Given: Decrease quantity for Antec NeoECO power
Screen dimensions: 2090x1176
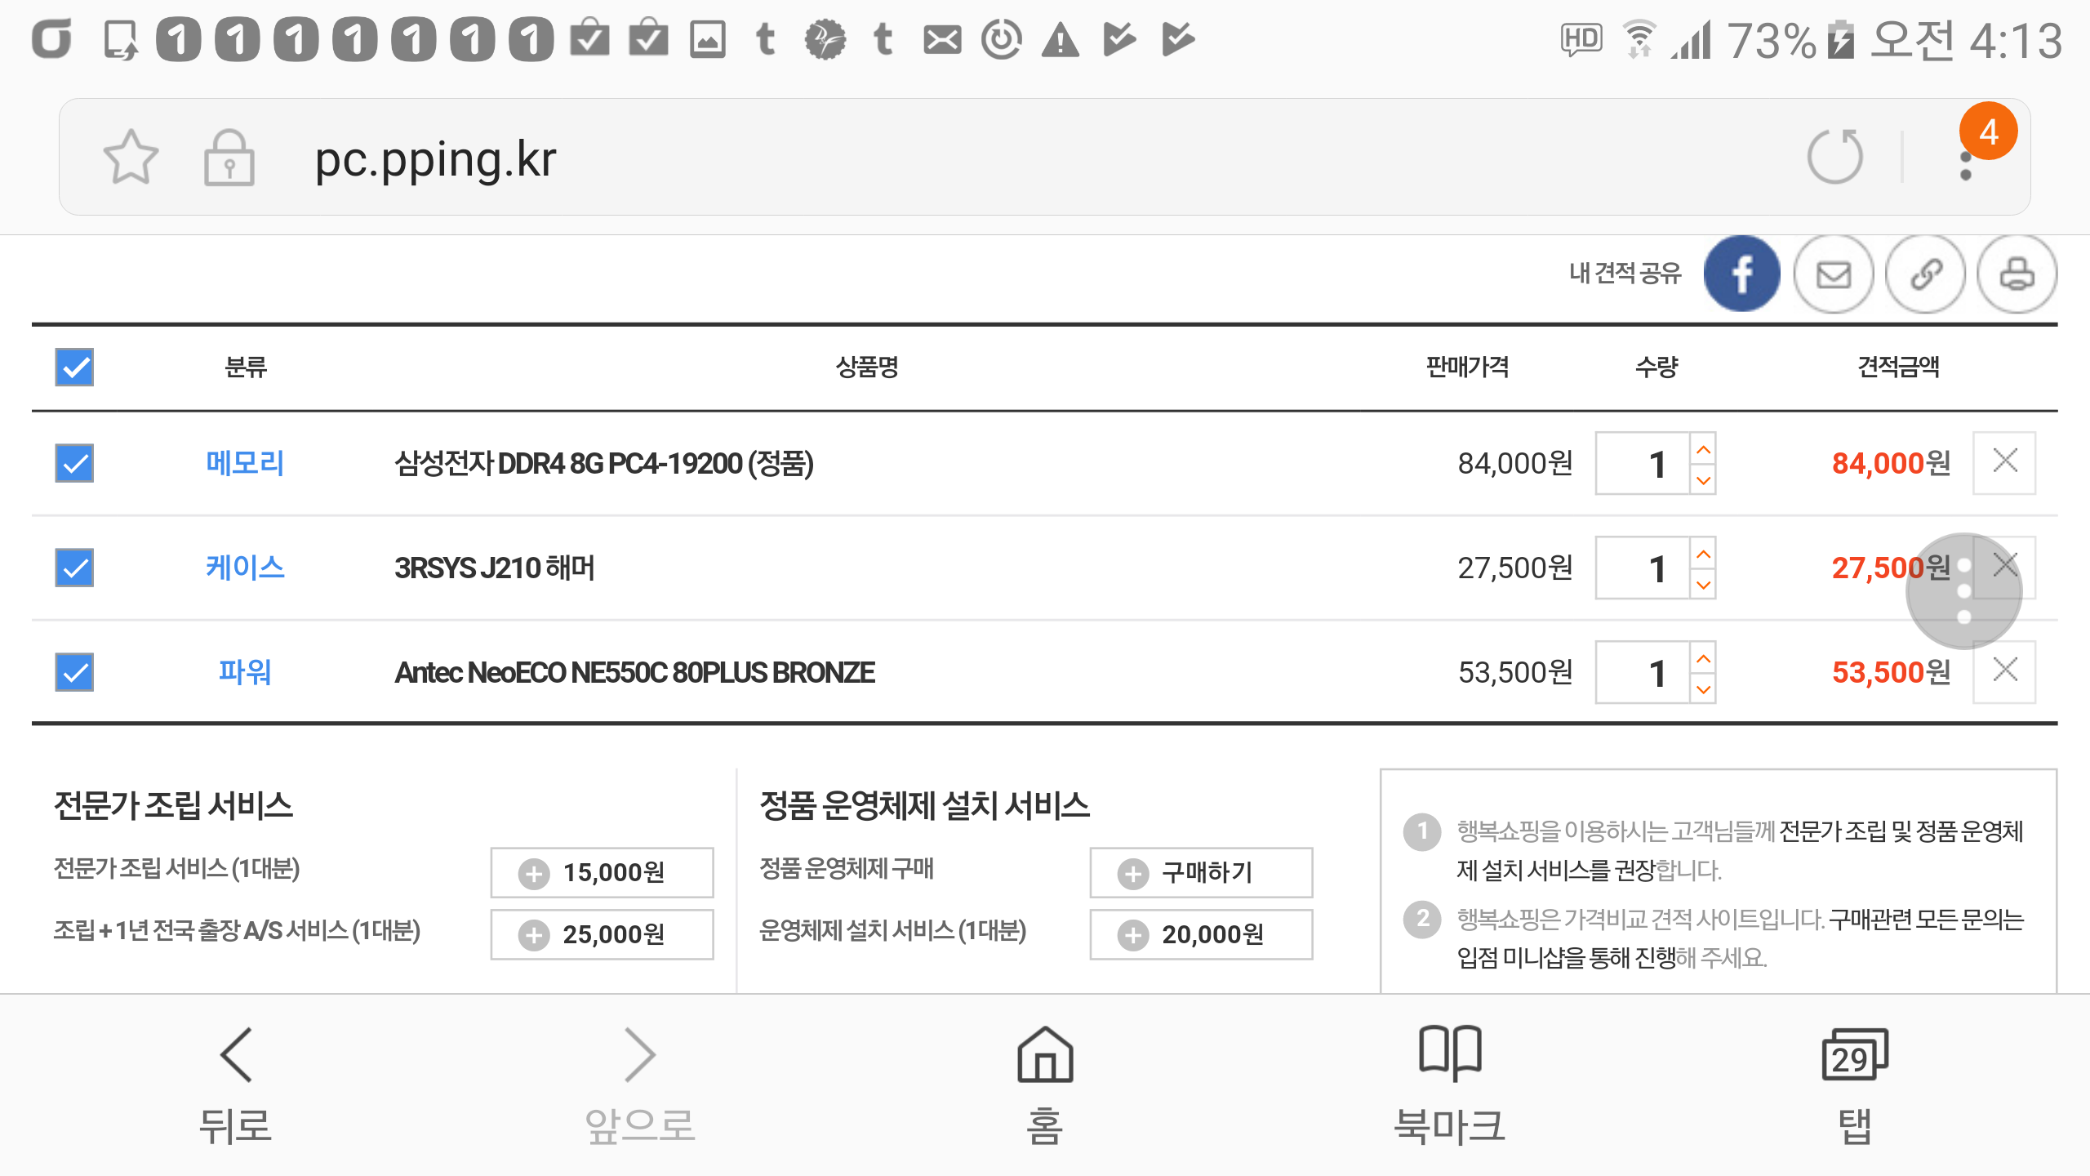Looking at the screenshot, I should (x=1703, y=688).
